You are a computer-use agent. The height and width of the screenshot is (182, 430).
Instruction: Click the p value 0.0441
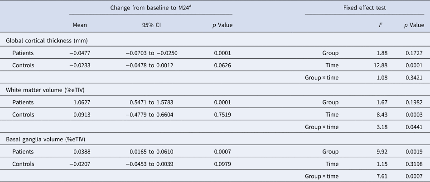click(x=414, y=127)
